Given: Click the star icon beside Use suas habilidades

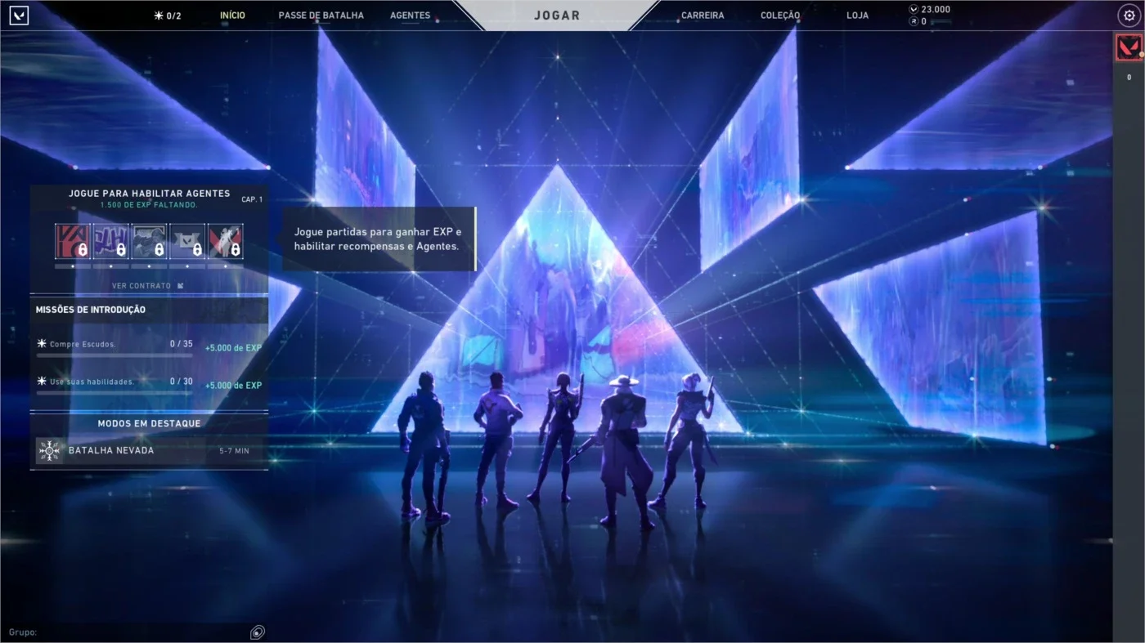Looking at the screenshot, I should point(42,381).
